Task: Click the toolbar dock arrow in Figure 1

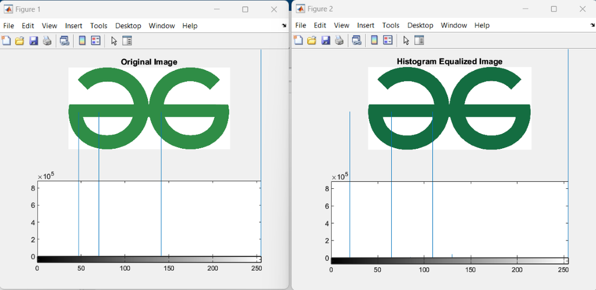Action: pos(284,26)
